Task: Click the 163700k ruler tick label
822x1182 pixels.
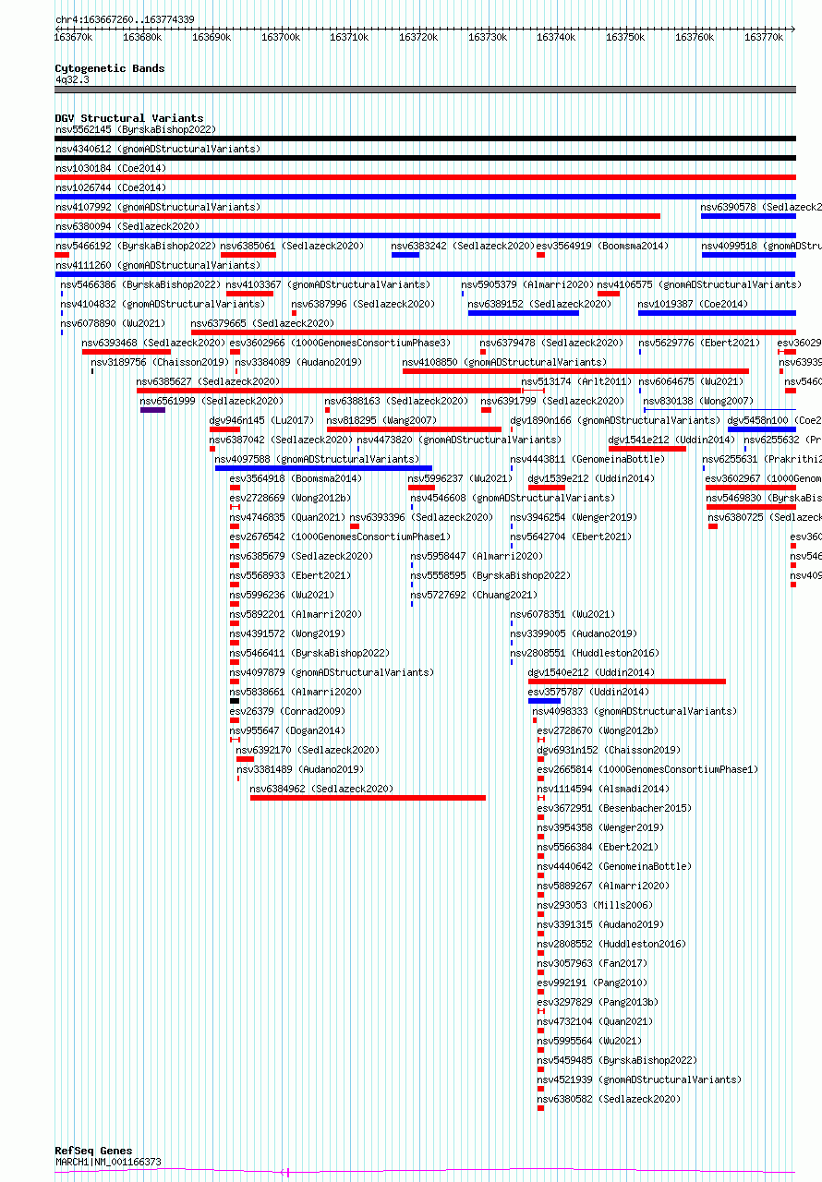Action: point(281,37)
